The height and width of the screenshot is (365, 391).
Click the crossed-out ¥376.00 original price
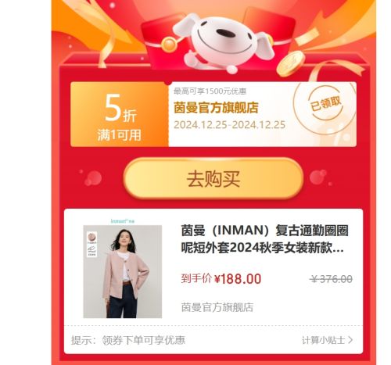coord(332,279)
